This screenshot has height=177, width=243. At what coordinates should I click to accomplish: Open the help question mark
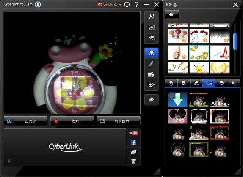(x=137, y=4)
